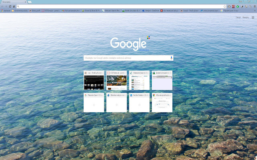Click the green diamond extension icon
The height and width of the screenshot is (160, 257).
[x=237, y=6]
